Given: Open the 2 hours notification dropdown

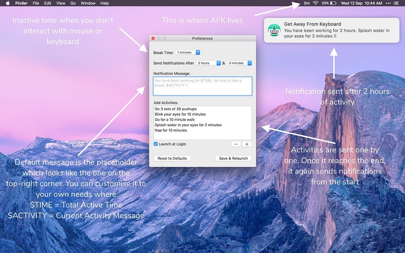Looking at the screenshot, I should click(x=208, y=63).
